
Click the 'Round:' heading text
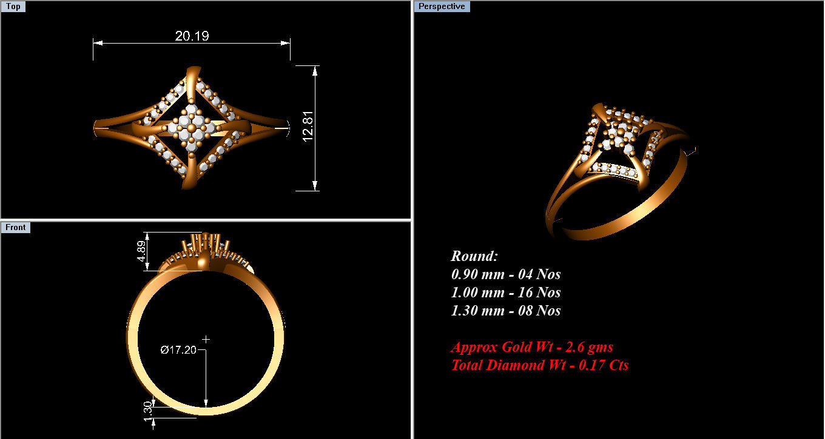click(x=474, y=256)
